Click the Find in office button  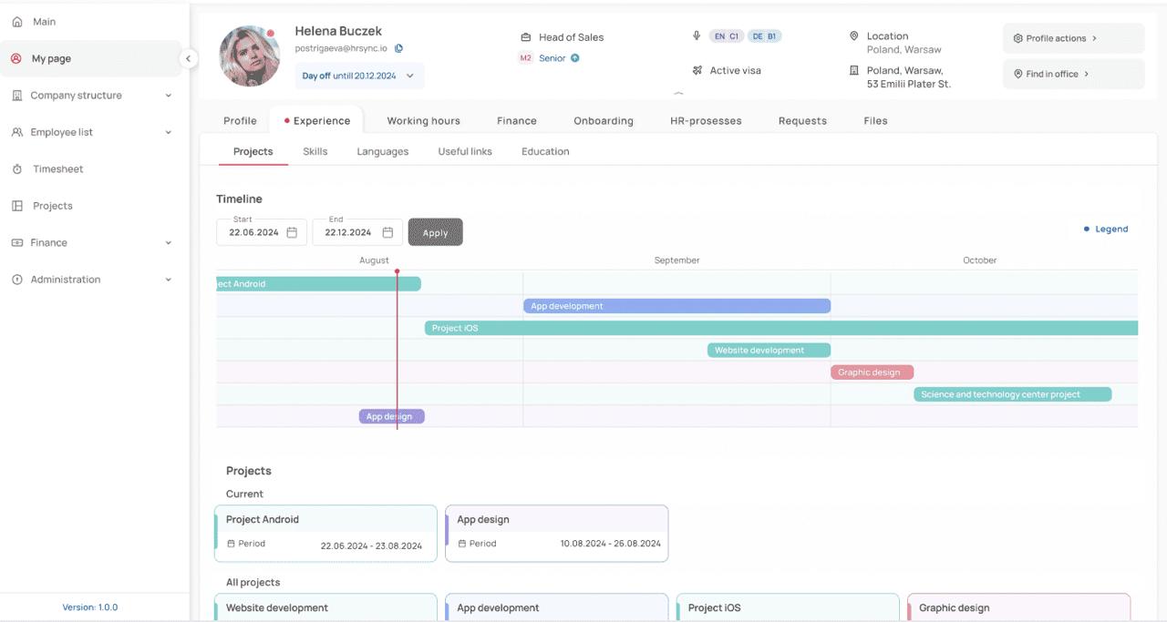[1072, 74]
